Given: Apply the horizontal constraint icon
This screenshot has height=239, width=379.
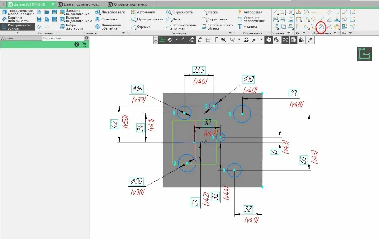Looking at the screenshot, I should pos(314,12).
